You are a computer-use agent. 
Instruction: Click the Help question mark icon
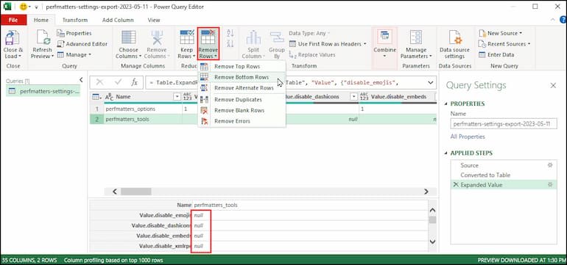(563, 20)
